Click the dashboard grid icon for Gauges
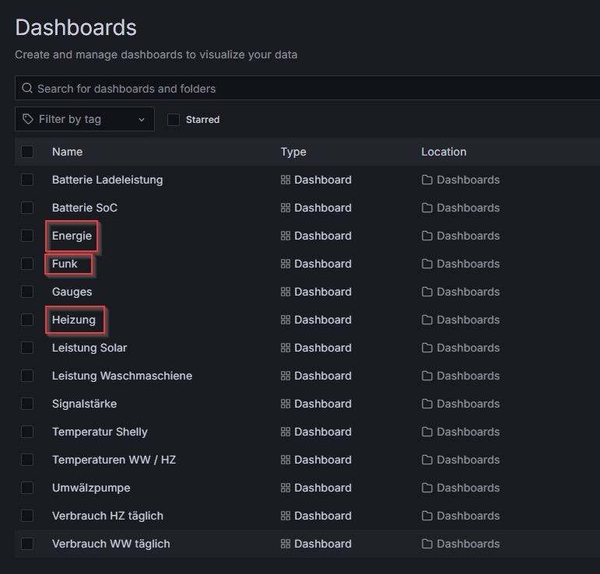The width and height of the screenshot is (600, 574). point(286,292)
